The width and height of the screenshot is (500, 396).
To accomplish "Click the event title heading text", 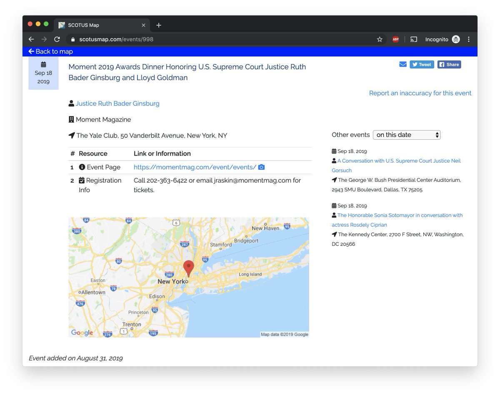I will pyautogui.click(x=187, y=72).
